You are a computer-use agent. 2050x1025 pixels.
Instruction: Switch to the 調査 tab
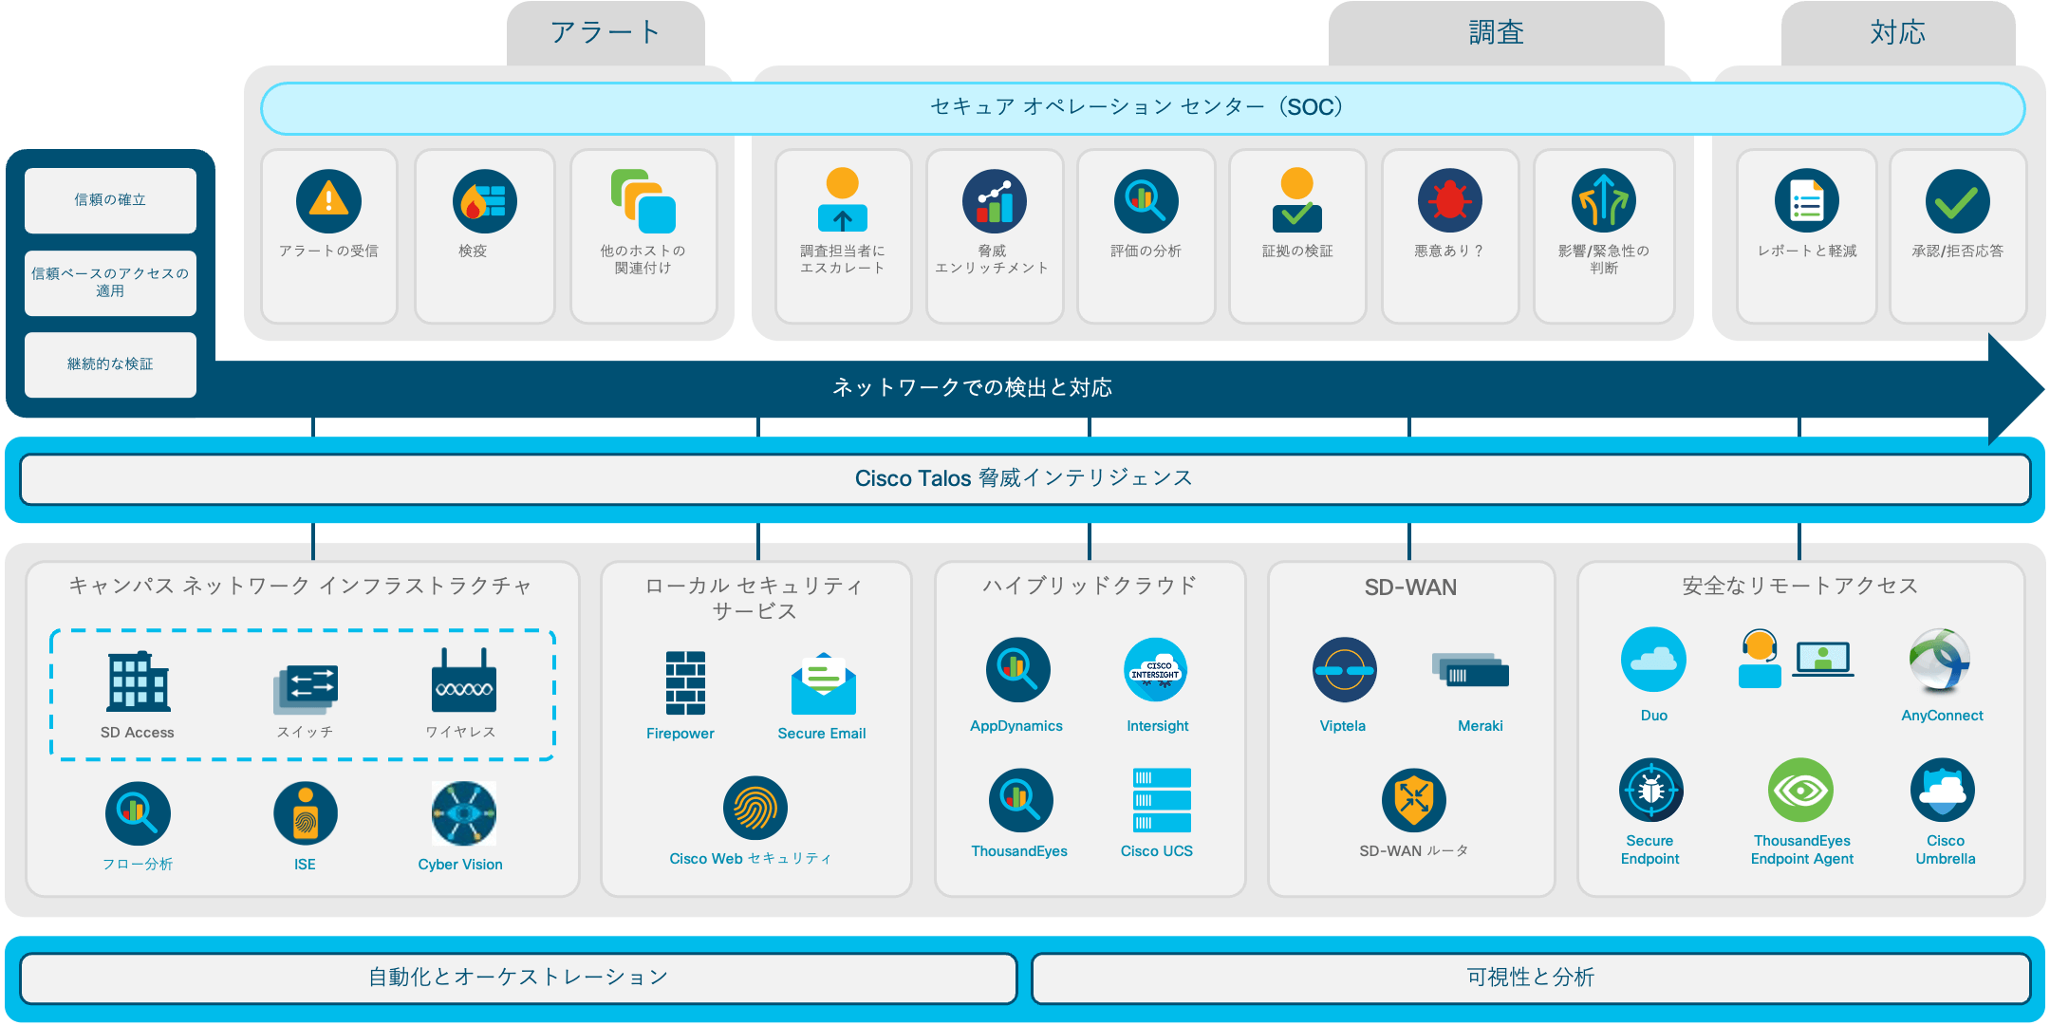(1496, 33)
